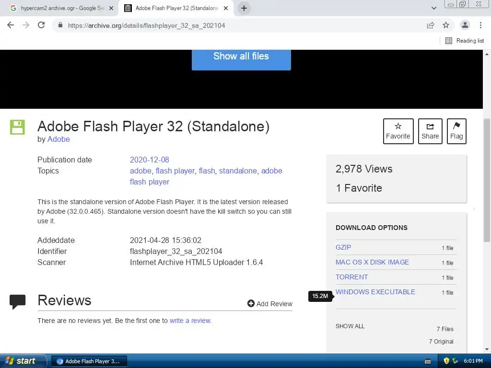Click the Share button
Screen dimensions: 491x368
pyautogui.click(x=430, y=131)
